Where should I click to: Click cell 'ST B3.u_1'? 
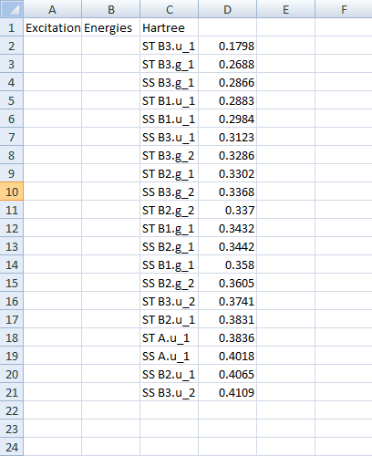[x=169, y=46]
